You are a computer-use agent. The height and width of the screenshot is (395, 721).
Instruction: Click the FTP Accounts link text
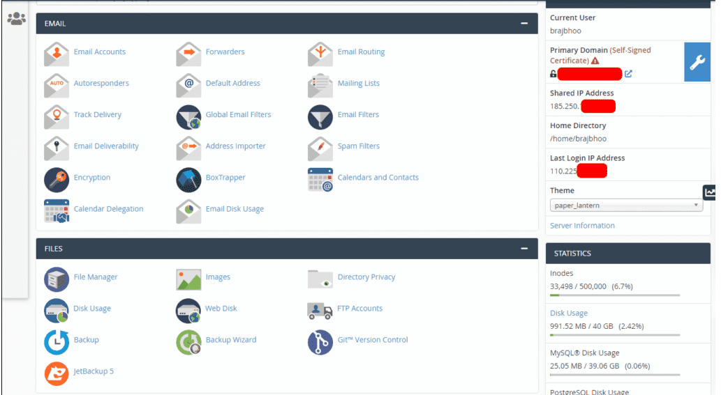[359, 309]
